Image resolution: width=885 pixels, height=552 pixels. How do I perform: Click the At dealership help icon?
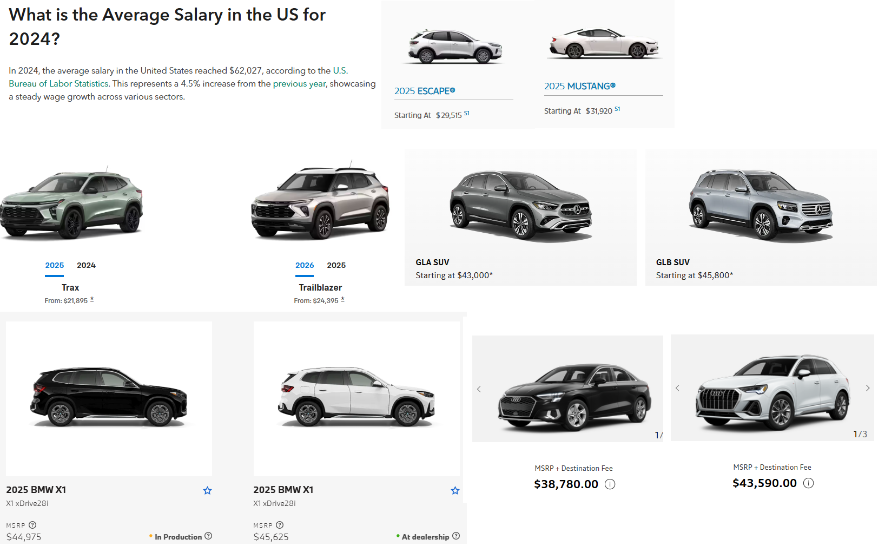(x=456, y=536)
